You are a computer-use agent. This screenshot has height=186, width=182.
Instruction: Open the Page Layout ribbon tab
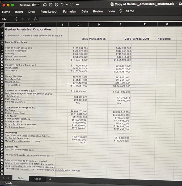(x=49, y=12)
